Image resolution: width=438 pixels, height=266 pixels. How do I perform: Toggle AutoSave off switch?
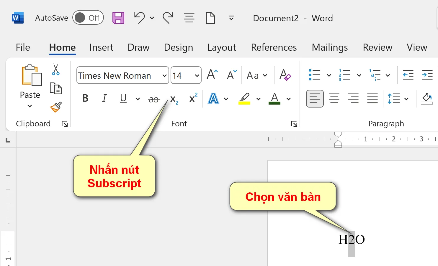pyautogui.click(x=88, y=18)
